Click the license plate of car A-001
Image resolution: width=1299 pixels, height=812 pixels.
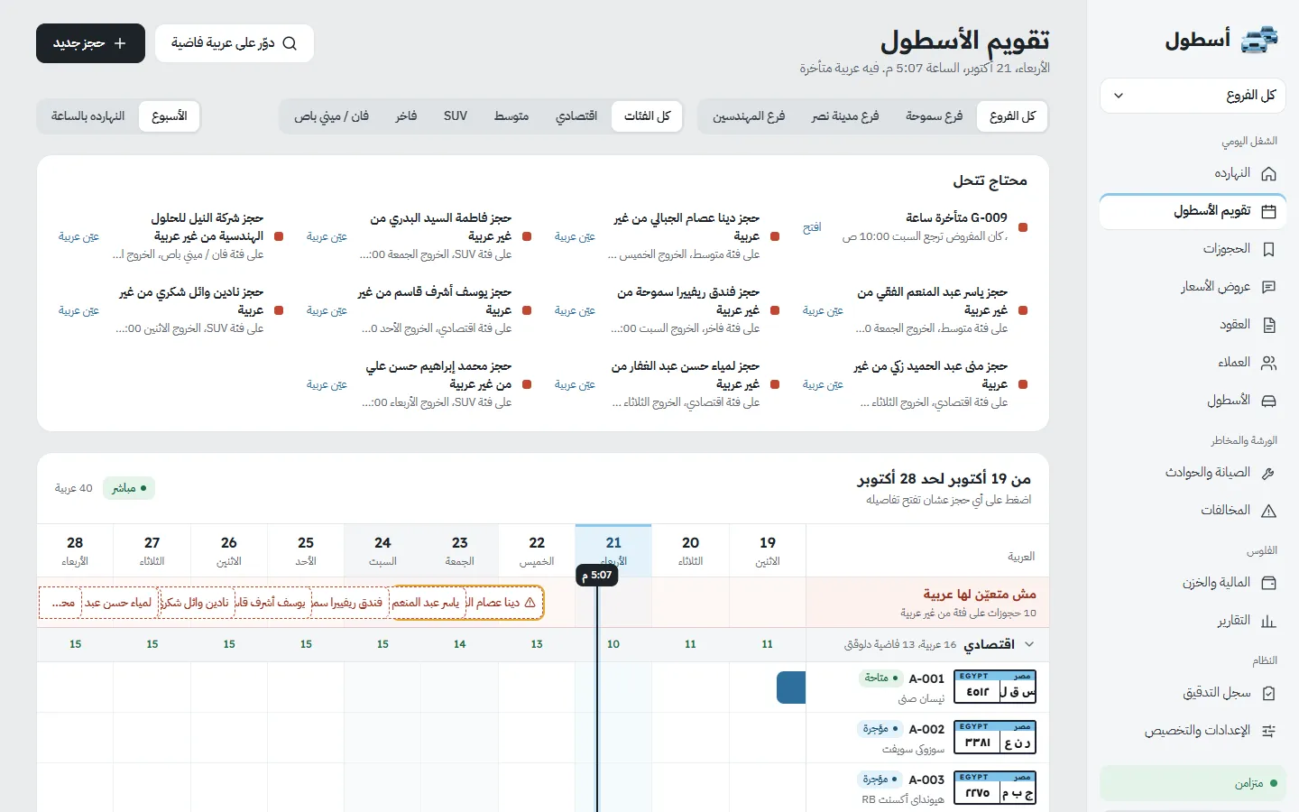pyautogui.click(x=995, y=687)
